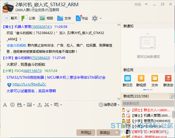Open 消息记录 message history
Viewport: 175px width, 138px height.
[x=108, y=105]
